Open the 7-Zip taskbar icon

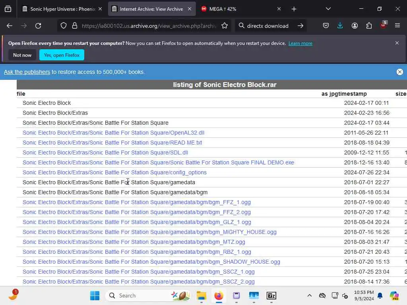271,295
